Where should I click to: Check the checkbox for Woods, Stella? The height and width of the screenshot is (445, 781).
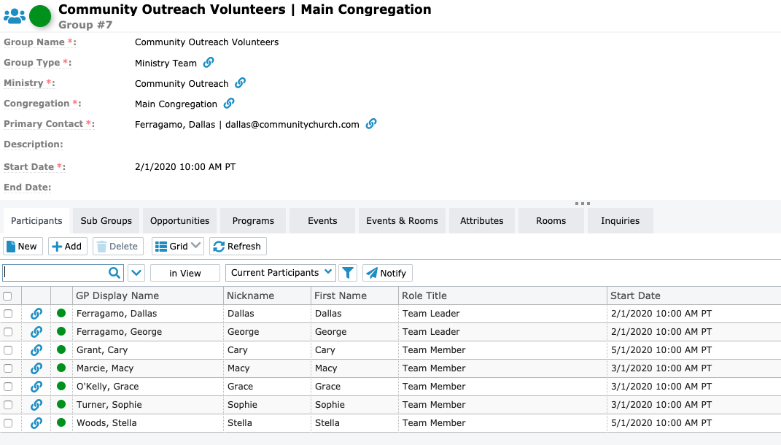coord(9,422)
